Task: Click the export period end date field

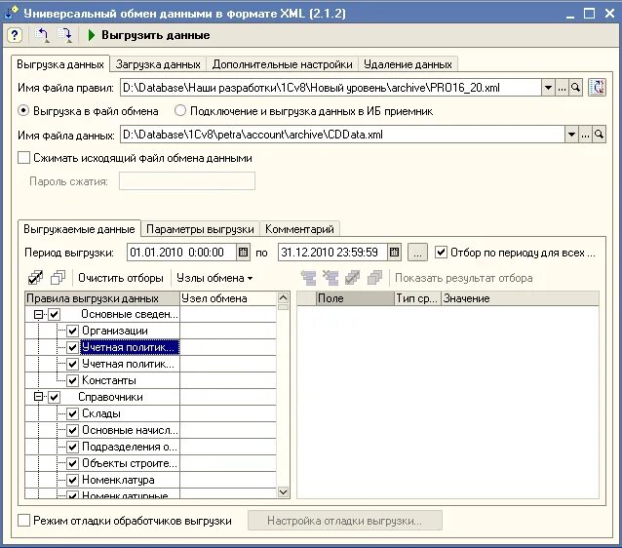Action: point(332,253)
